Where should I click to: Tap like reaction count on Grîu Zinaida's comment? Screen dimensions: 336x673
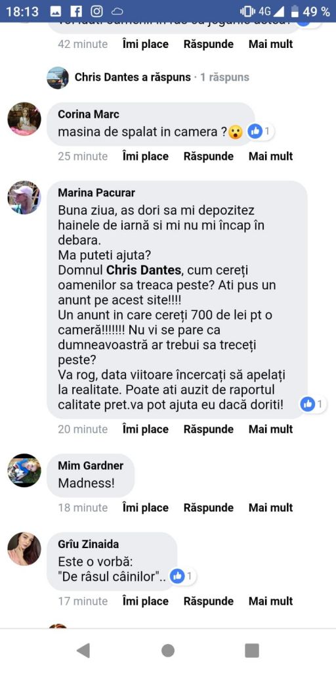pos(183,576)
